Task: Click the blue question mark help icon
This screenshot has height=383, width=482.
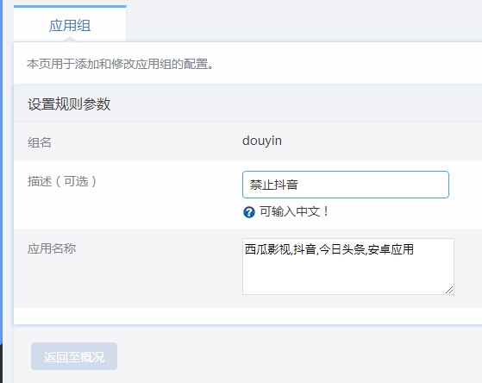Action: [x=249, y=212]
